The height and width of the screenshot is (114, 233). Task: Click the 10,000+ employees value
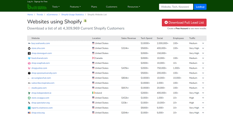(x=177, y=78)
